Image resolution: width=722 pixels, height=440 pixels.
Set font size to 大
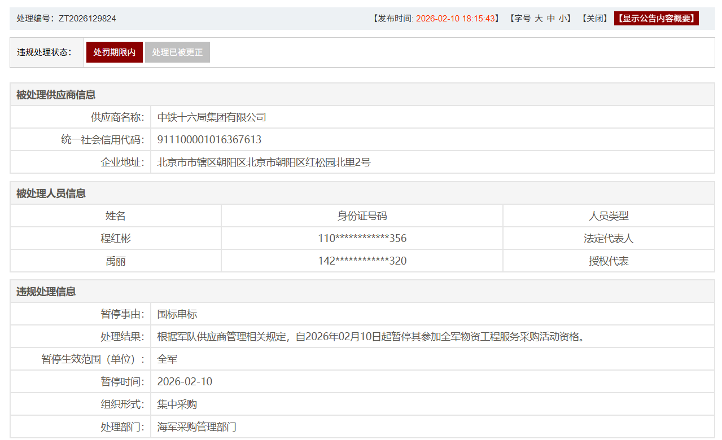pyautogui.click(x=539, y=19)
